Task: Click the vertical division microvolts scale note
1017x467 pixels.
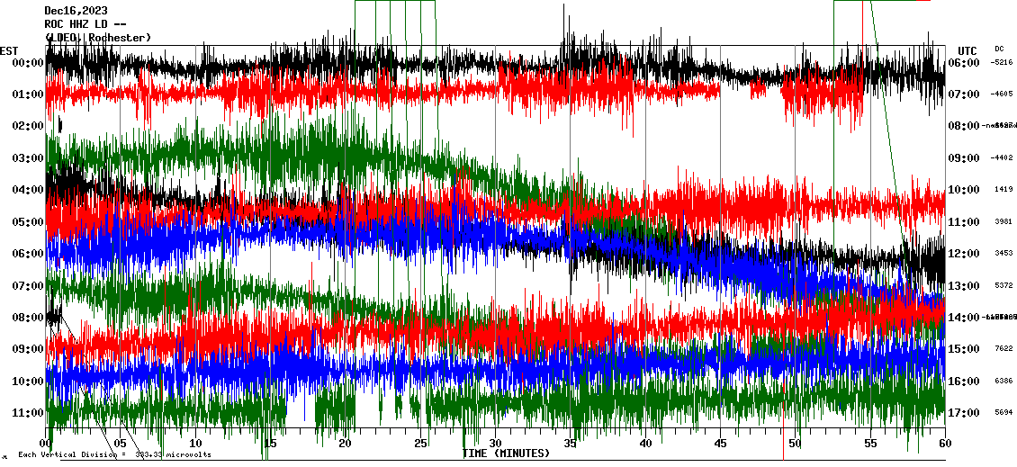Action: [x=114, y=454]
